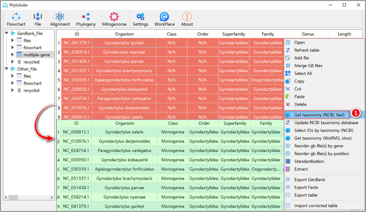This screenshot has height=212, width=366.
Task: Select cell NC_041379.1 in red table
Action: click(77, 43)
